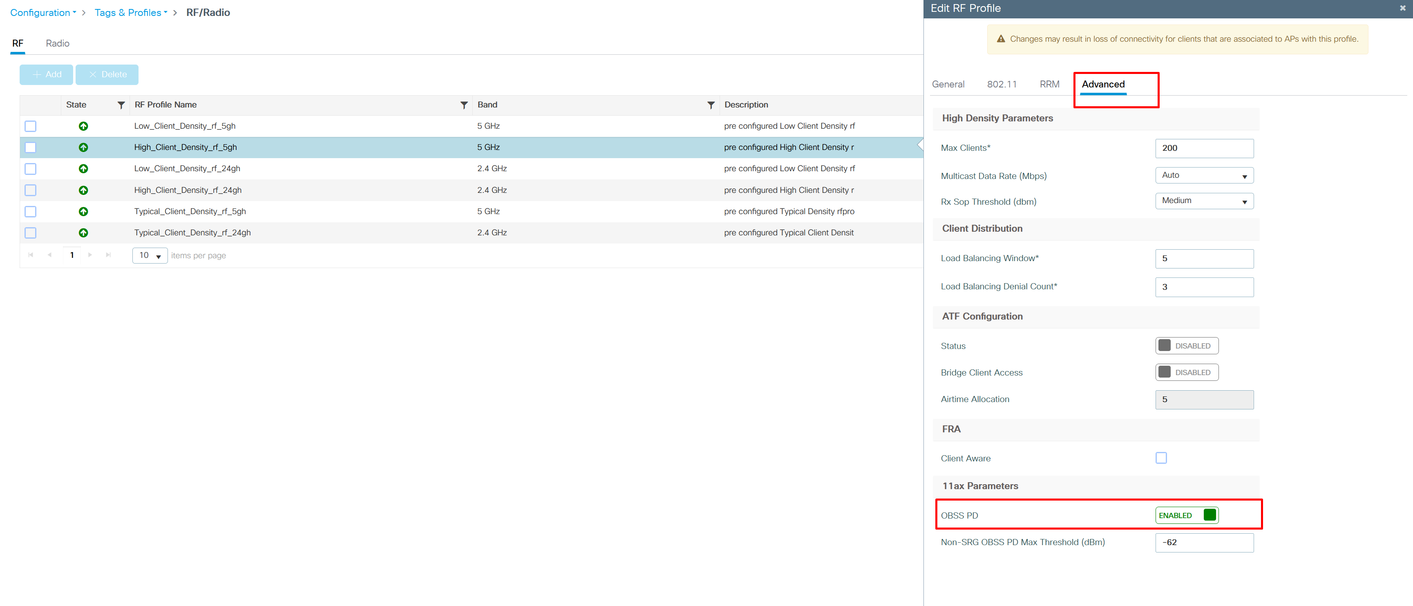Click the State column filter icon
Viewport: 1413px width, 606px height.
(121, 105)
